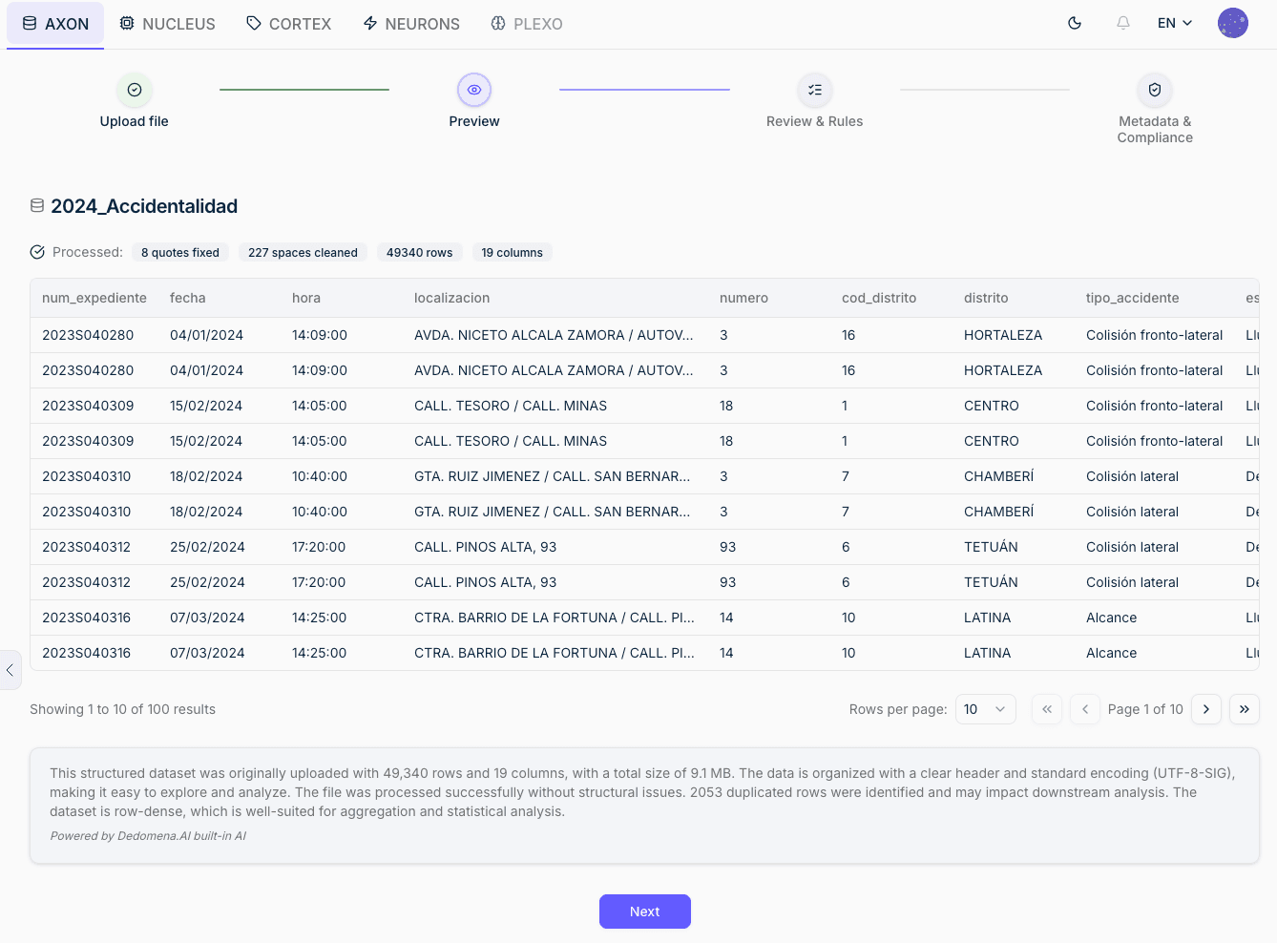Image resolution: width=1277 pixels, height=943 pixels.
Task: Click the localizacion column header
Action: pos(452,298)
